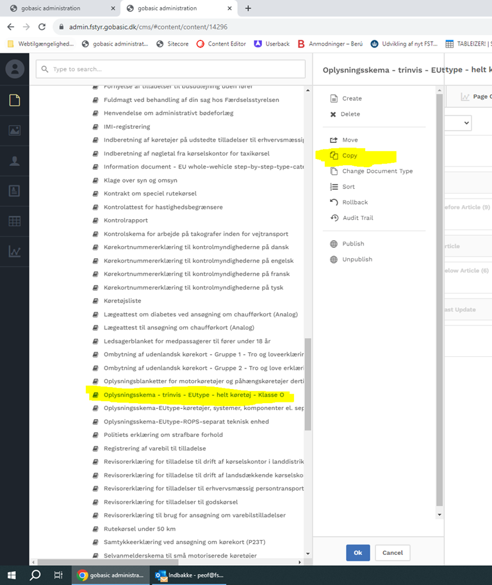Select Change Document Type option
The image size is (492, 585).
(x=377, y=171)
